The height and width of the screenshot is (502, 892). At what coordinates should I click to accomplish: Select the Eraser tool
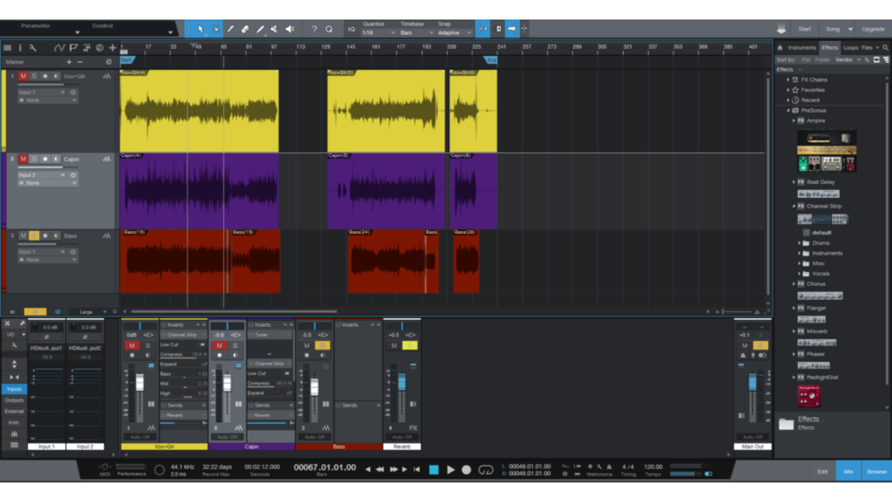pos(245,29)
